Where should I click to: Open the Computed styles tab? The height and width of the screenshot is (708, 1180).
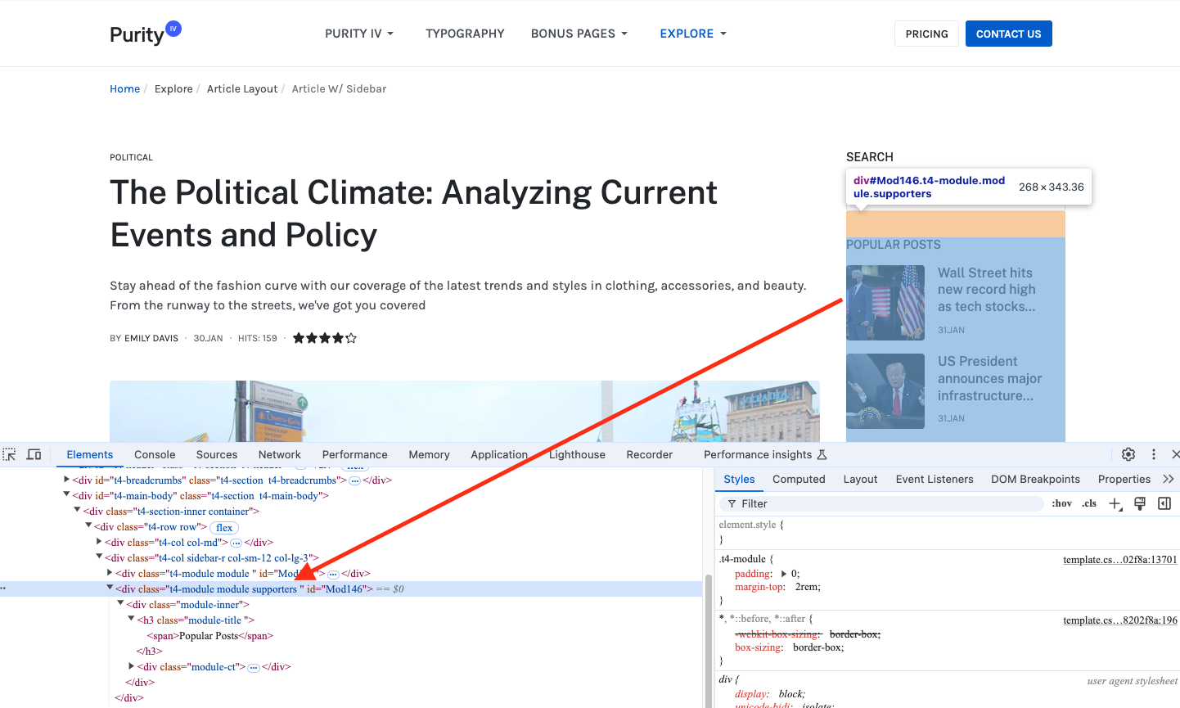[799, 479]
